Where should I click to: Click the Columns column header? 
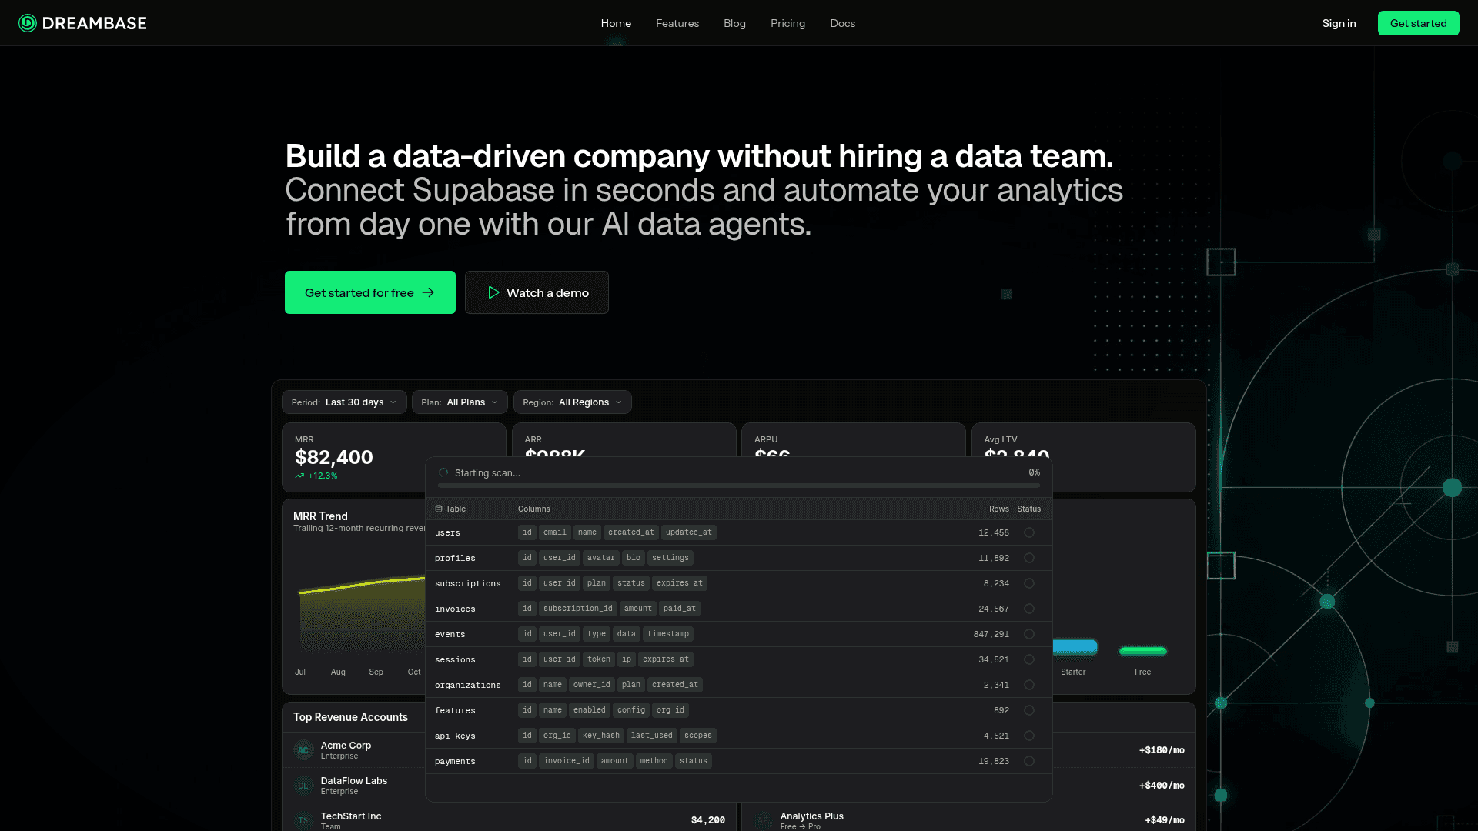(533, 509)
